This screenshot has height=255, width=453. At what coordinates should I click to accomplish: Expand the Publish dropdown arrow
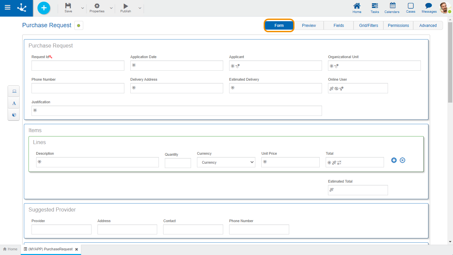(x=140, y=8)
